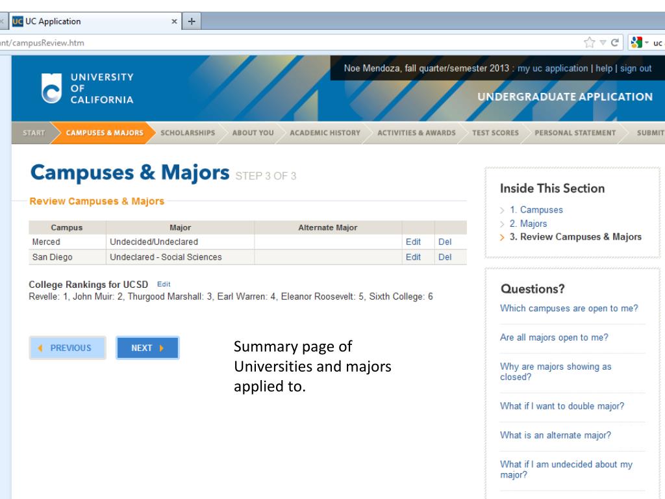Go to 1. Campuses section link

click(536, 210)
